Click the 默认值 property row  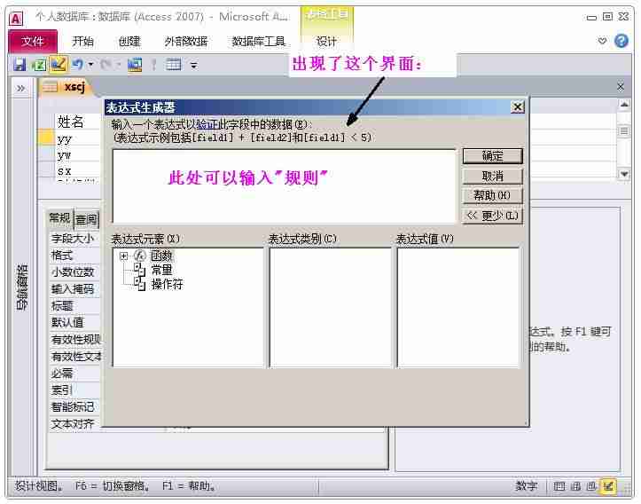74,323
